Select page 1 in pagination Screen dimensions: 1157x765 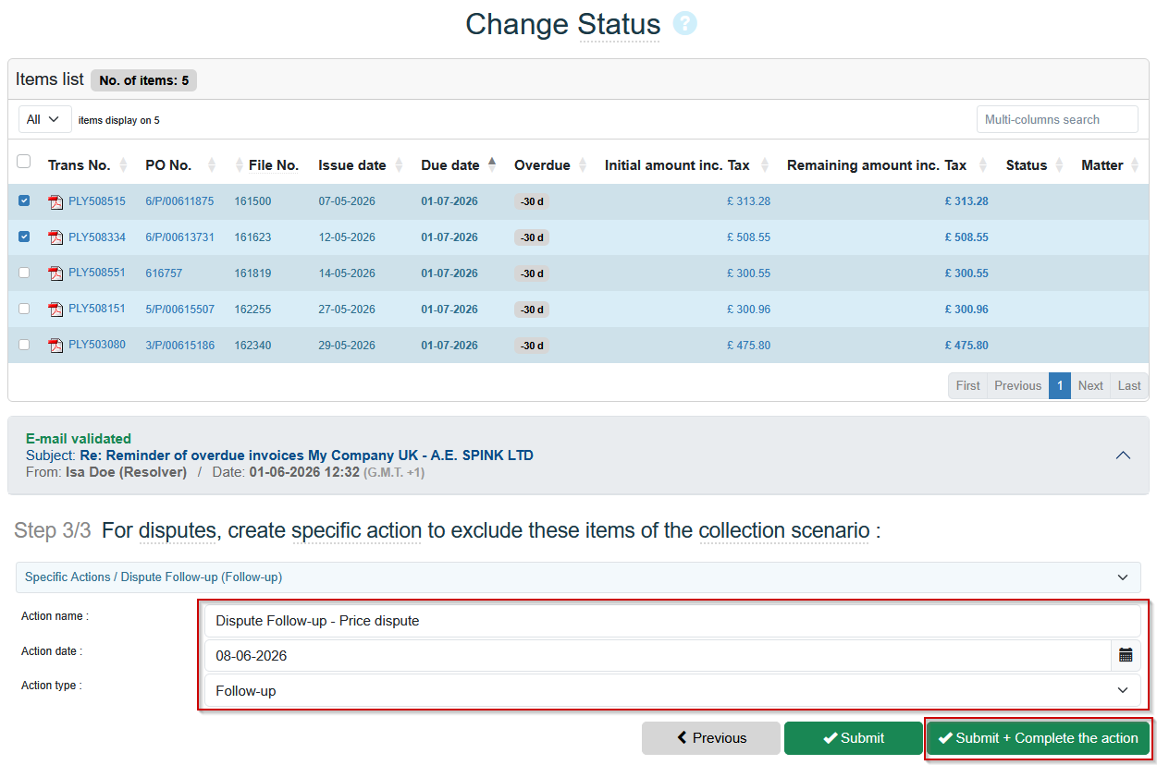tap(1060, 386)
